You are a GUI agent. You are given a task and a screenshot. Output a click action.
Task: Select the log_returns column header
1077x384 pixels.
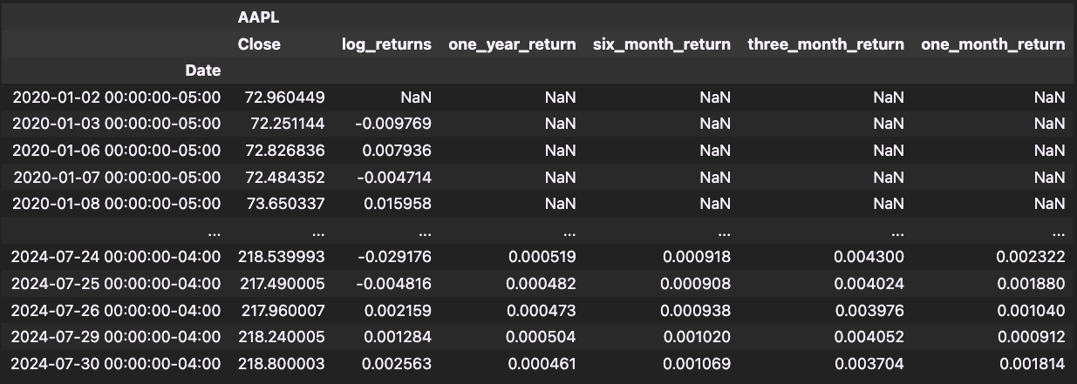tap(386, 44)
